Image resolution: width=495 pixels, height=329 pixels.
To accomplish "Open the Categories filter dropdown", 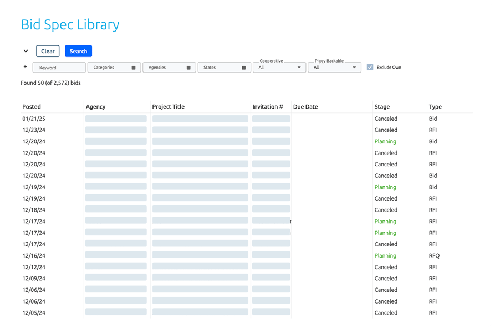I will point(114,68).
